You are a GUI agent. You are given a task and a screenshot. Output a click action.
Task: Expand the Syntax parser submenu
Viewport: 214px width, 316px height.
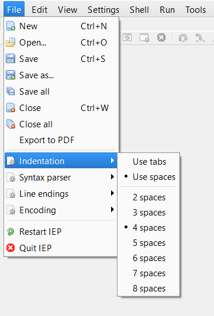[61, 178]
